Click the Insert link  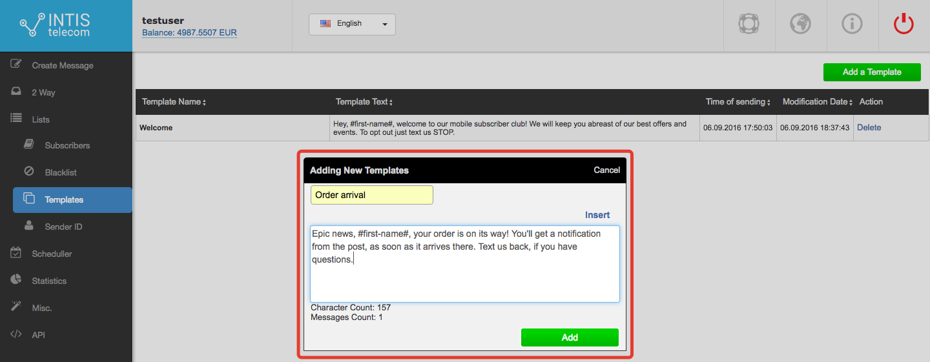[x=597, y=215]
